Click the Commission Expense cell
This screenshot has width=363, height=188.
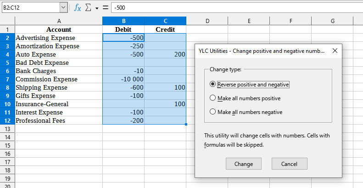pos(59,79)
